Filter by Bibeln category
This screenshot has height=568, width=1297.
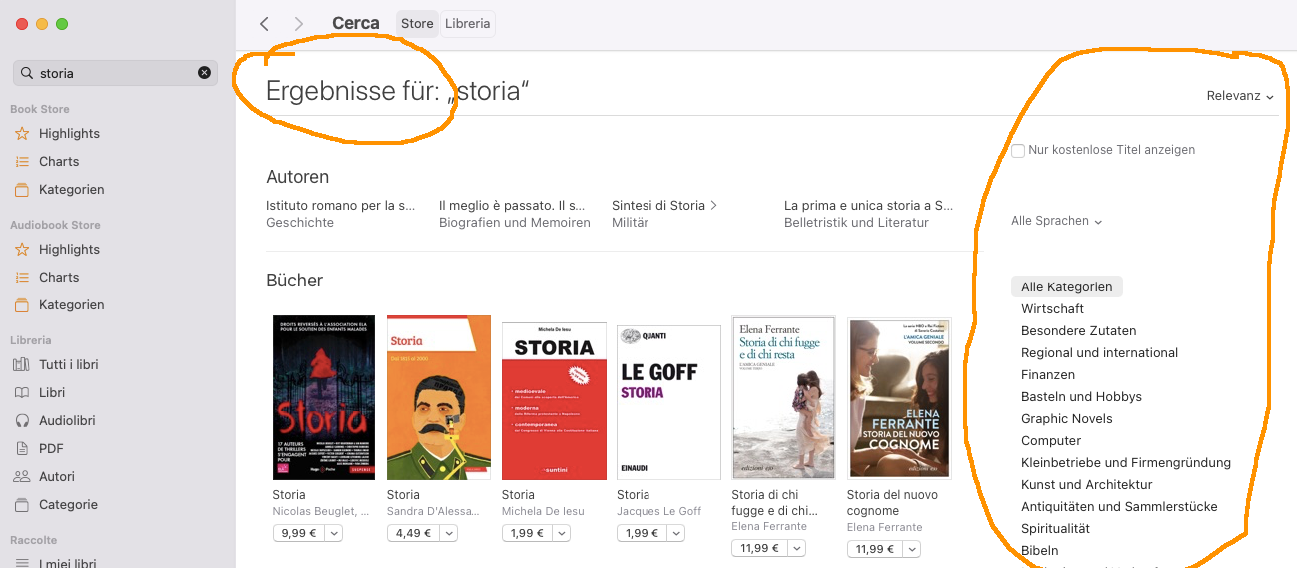(x=1040, y=550)
